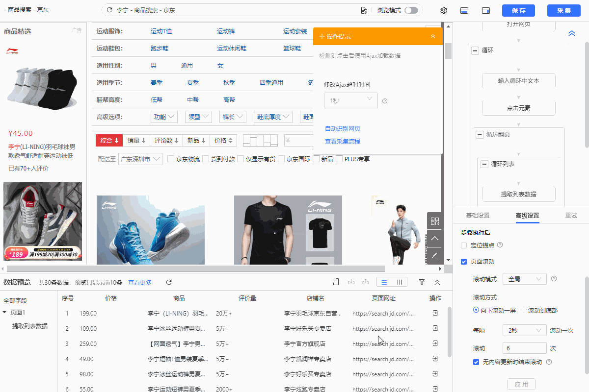Click the side panel layout icon

coord(486,10)
